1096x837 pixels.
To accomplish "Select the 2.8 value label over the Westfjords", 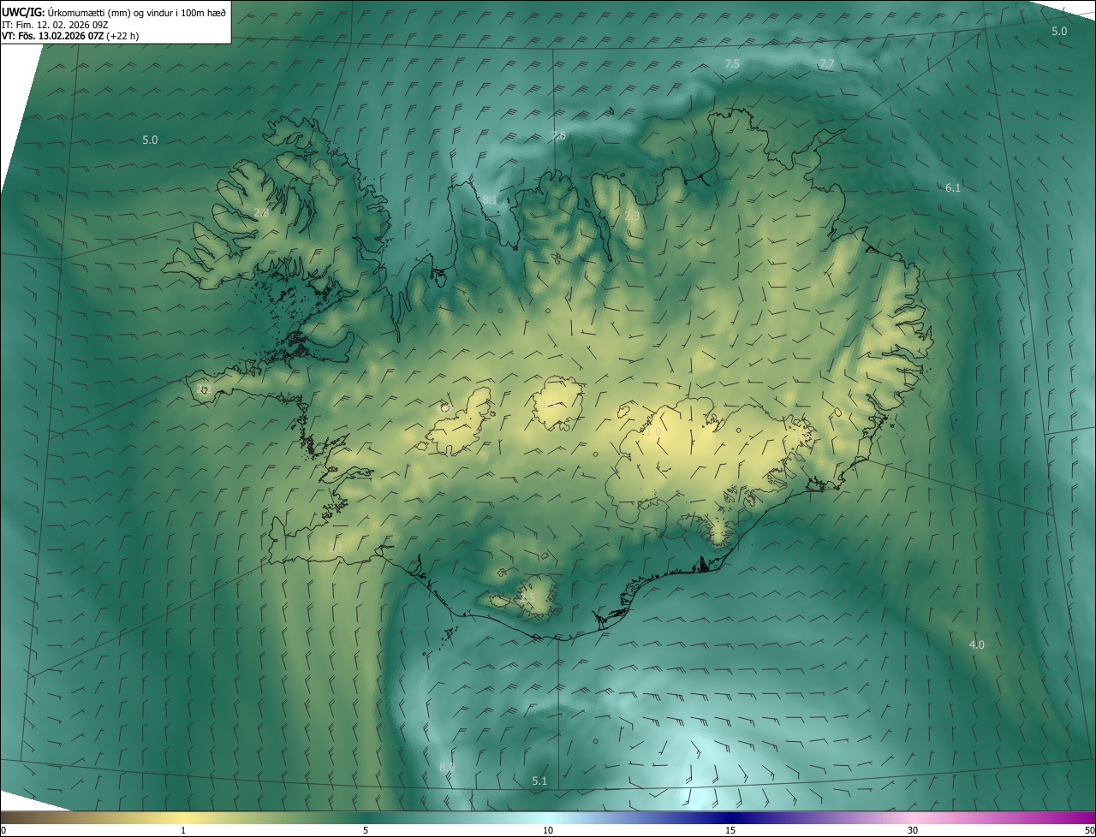I will (261, 212).
